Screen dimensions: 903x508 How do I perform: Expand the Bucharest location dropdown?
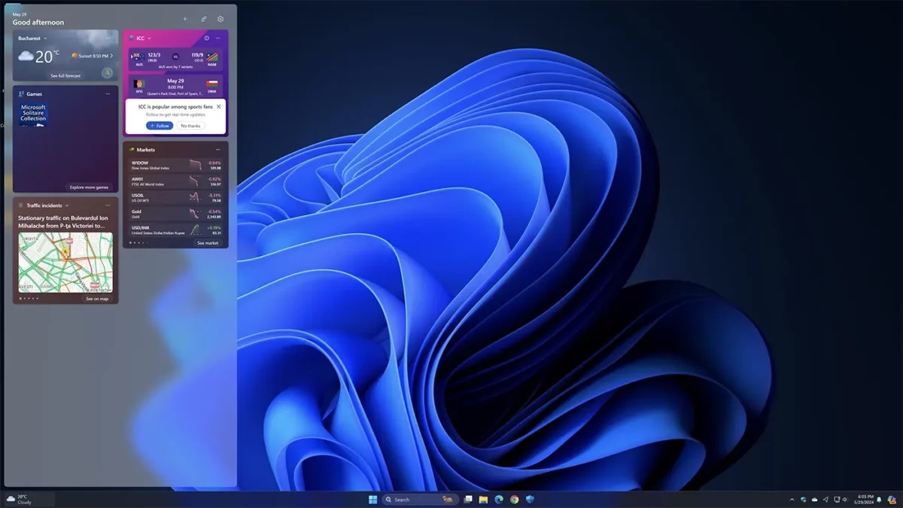pos(45,38)
